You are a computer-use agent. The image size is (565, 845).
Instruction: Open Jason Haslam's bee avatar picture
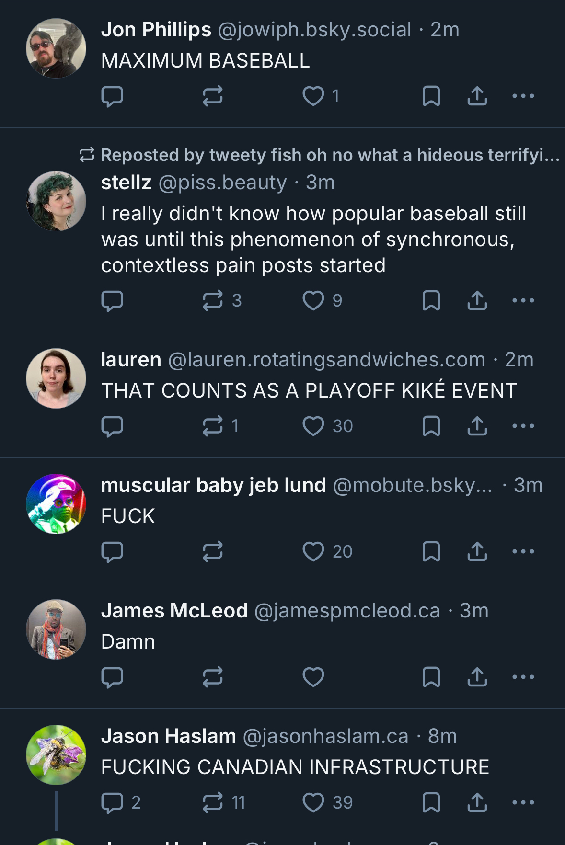(x=56, y=755)
